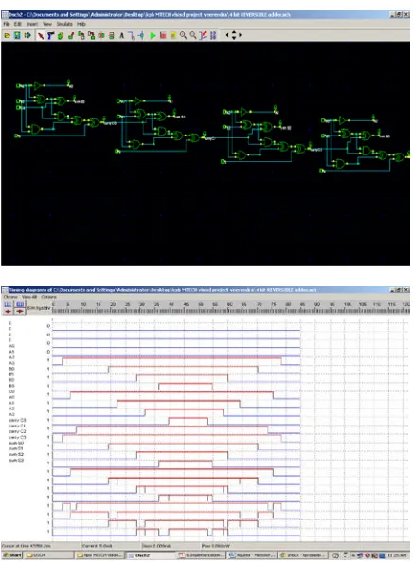Click the system tray clock
Screen dimensions: 413x563
coord(397,555)
